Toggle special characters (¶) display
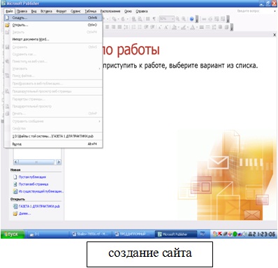 (x=154, y=19)
